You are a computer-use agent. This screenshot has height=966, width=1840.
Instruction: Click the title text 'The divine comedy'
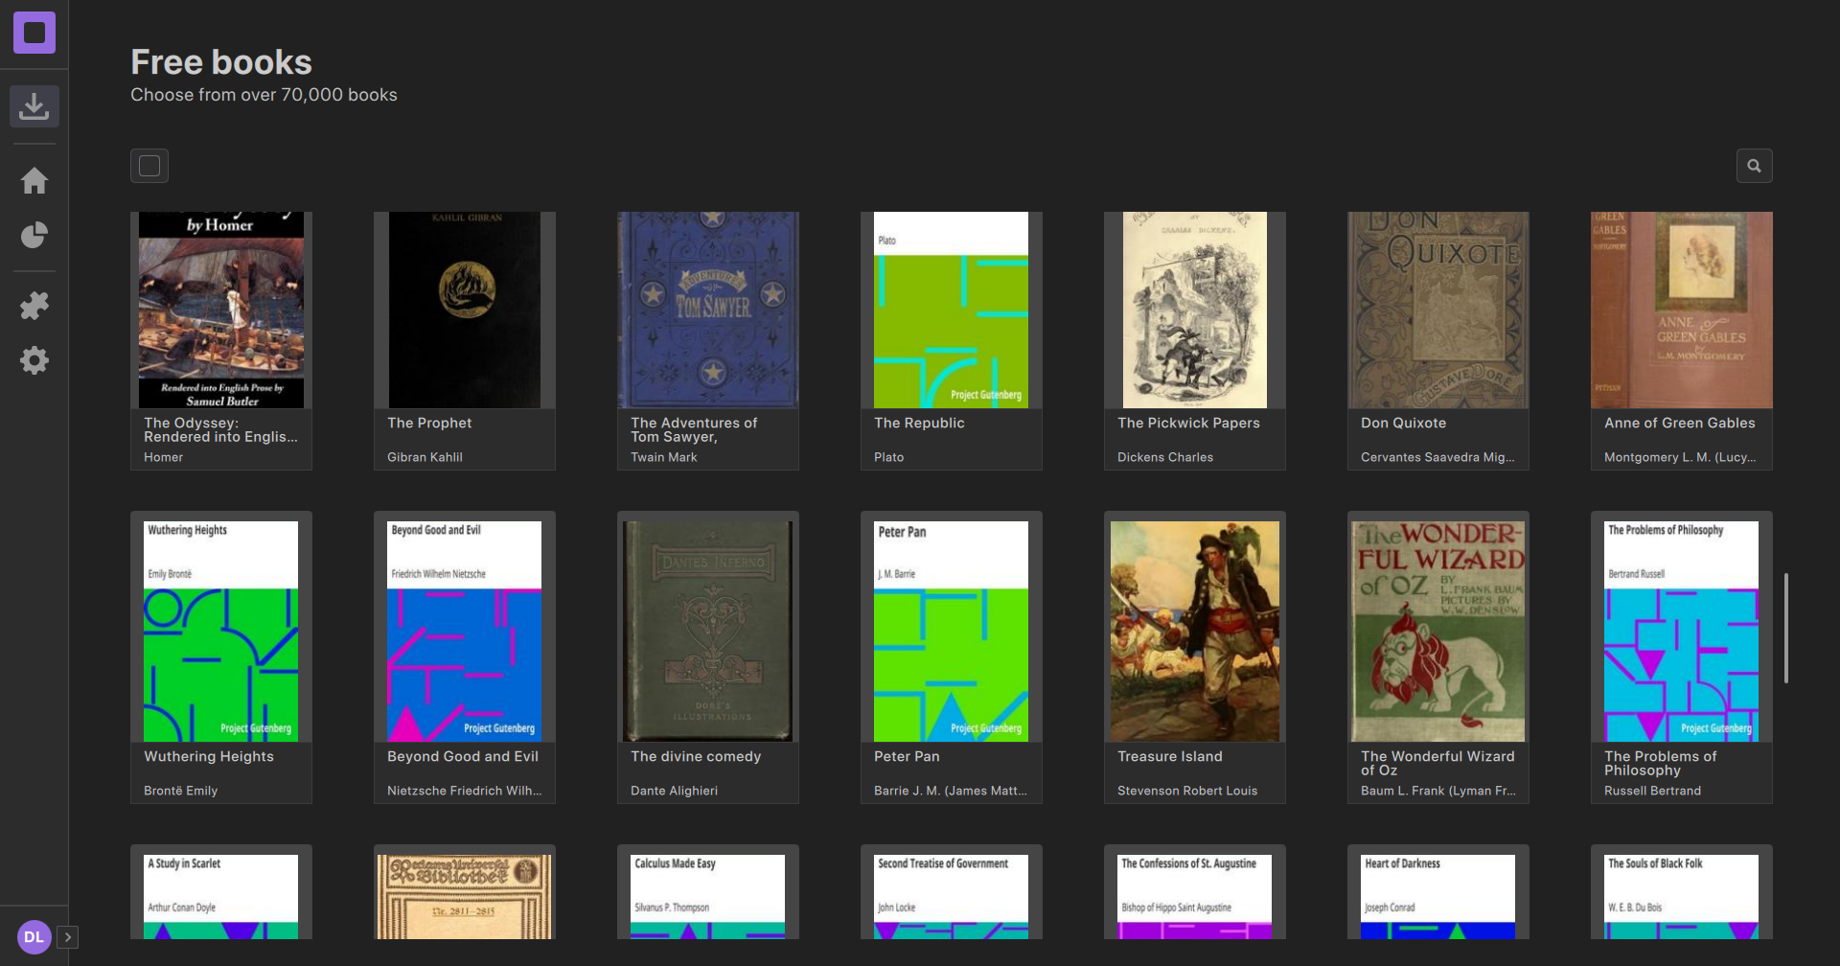click(696, 756)
